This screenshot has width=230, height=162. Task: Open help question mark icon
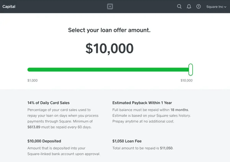[198, 7]
